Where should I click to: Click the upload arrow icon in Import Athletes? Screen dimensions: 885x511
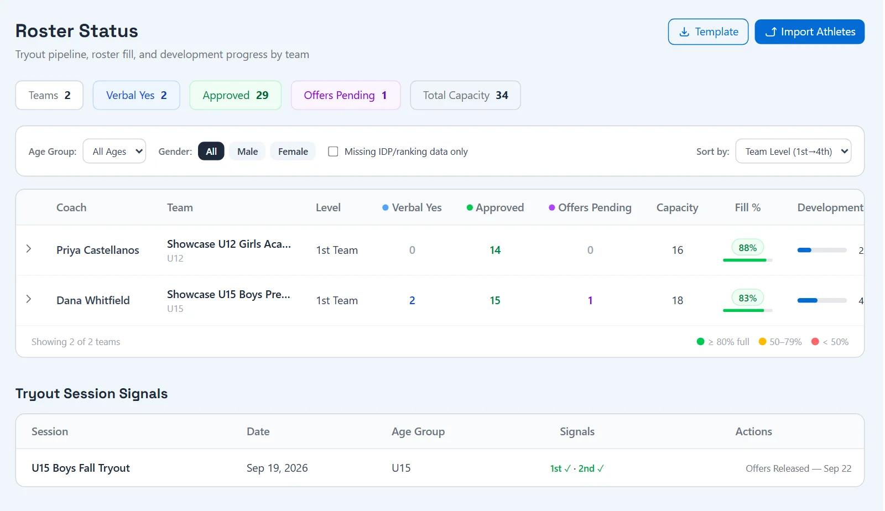click(771, 32)
